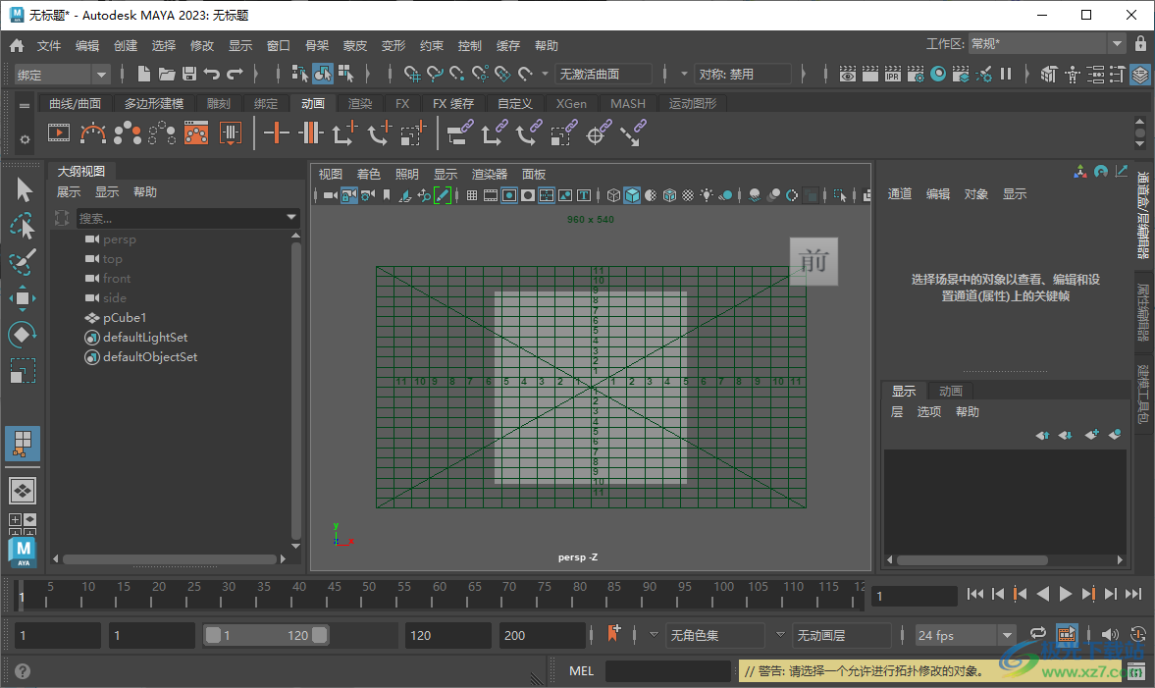1155x688 pixels.
Task: Go to the start of playback range
Action: point(975,594)
